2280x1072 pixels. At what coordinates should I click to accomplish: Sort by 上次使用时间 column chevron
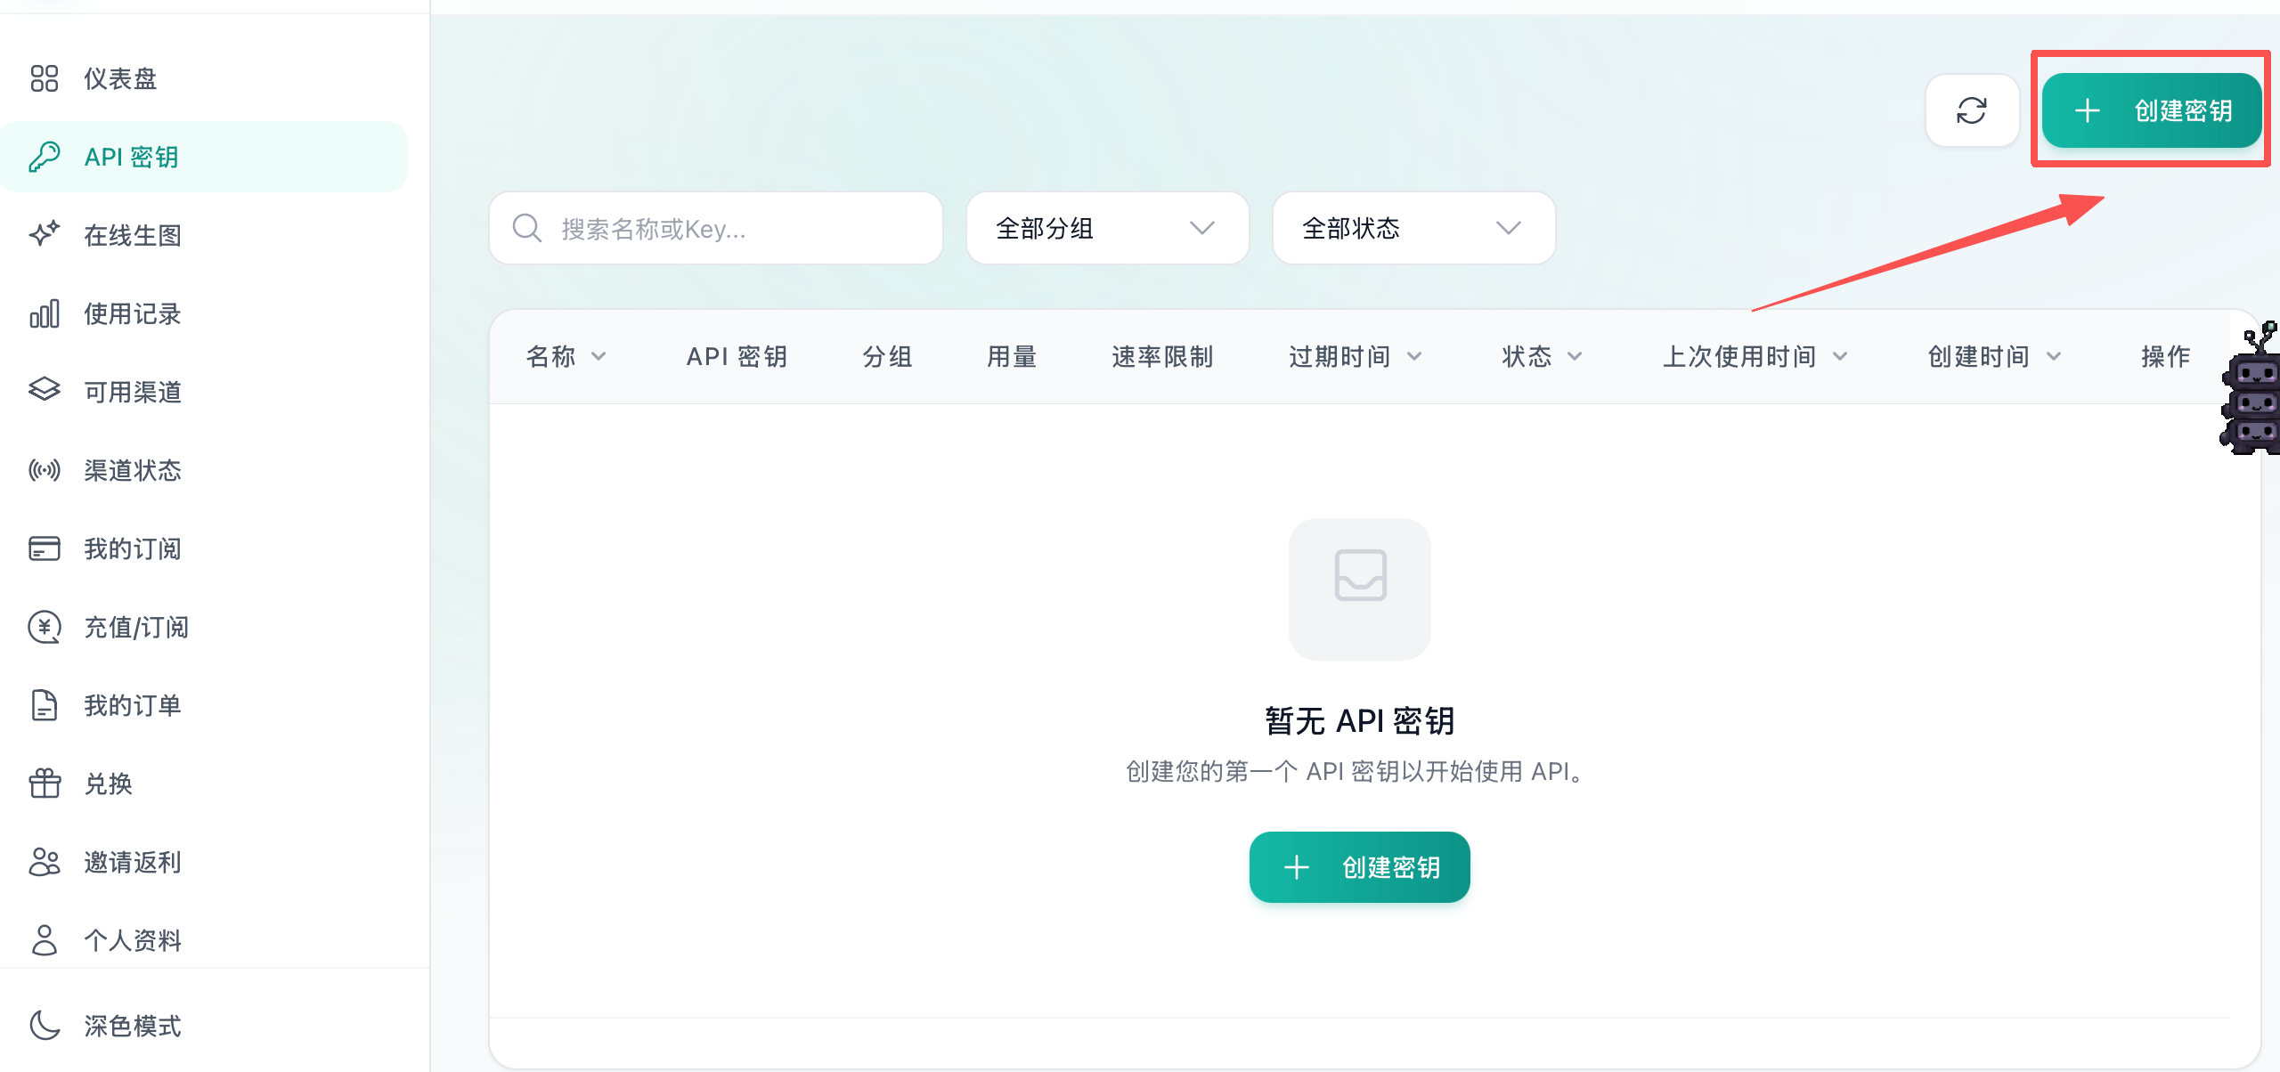tap(1840, 357)
